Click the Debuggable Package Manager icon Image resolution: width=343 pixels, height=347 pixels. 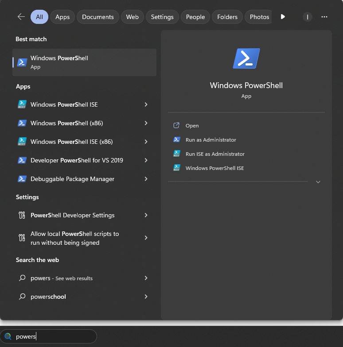coord(22,179)
